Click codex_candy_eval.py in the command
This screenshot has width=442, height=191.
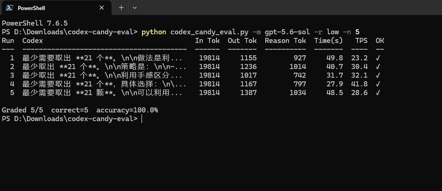pyautogui.click(x=210, y=32)
